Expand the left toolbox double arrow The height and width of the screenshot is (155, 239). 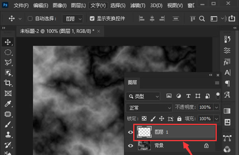(4, 28)
